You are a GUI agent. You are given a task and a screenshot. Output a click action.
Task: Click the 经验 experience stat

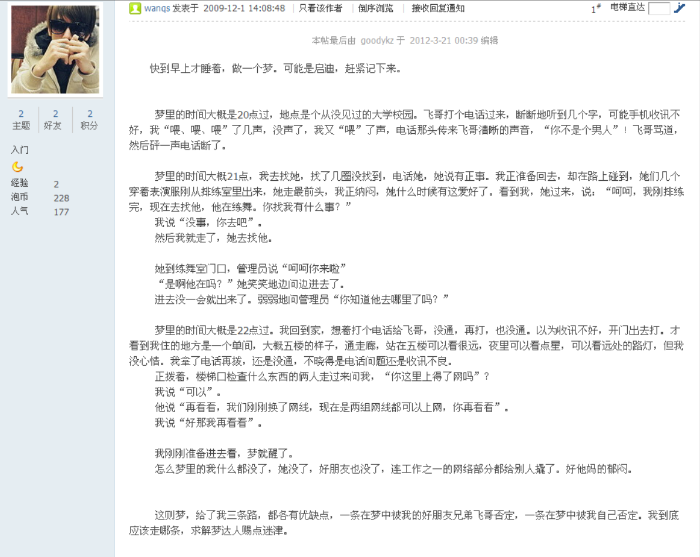pyautogui.click(x=19, y=183)
